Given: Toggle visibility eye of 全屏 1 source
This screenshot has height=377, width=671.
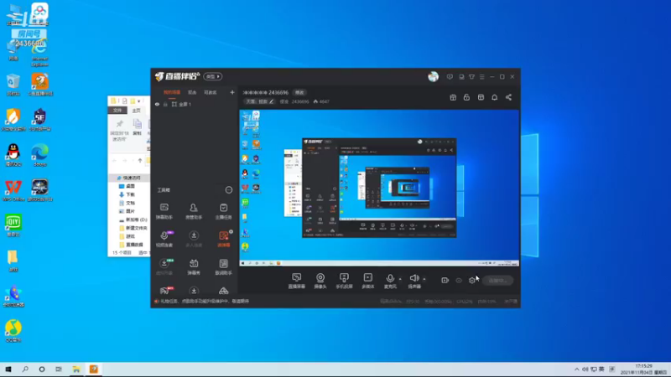Looking at the screenshot, I should pyautogui.click(x=157, y=104).
